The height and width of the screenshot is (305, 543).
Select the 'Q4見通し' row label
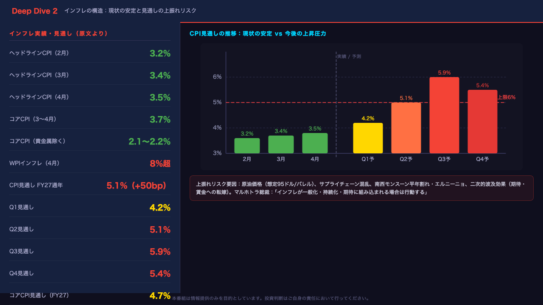[22, 273]
